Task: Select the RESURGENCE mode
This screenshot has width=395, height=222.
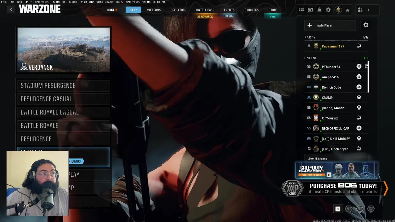Action: pos(64,139)
